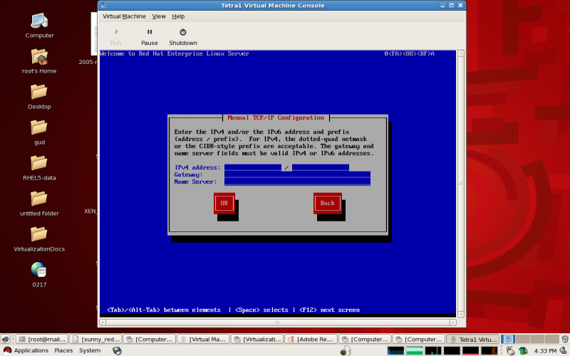Click the IPv4 prefix field after slash
The width and height of the screenshot is (570, 356).
(320, 167)
